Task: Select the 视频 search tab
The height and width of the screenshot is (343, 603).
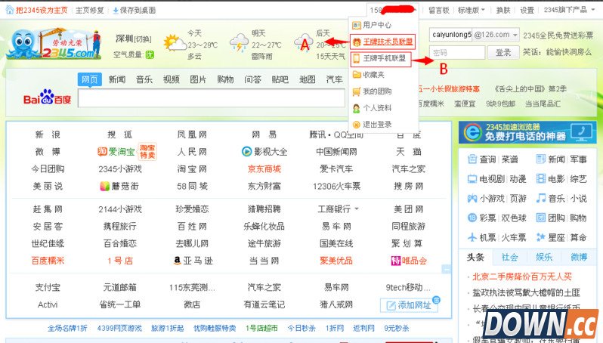Action: [171, 79]
